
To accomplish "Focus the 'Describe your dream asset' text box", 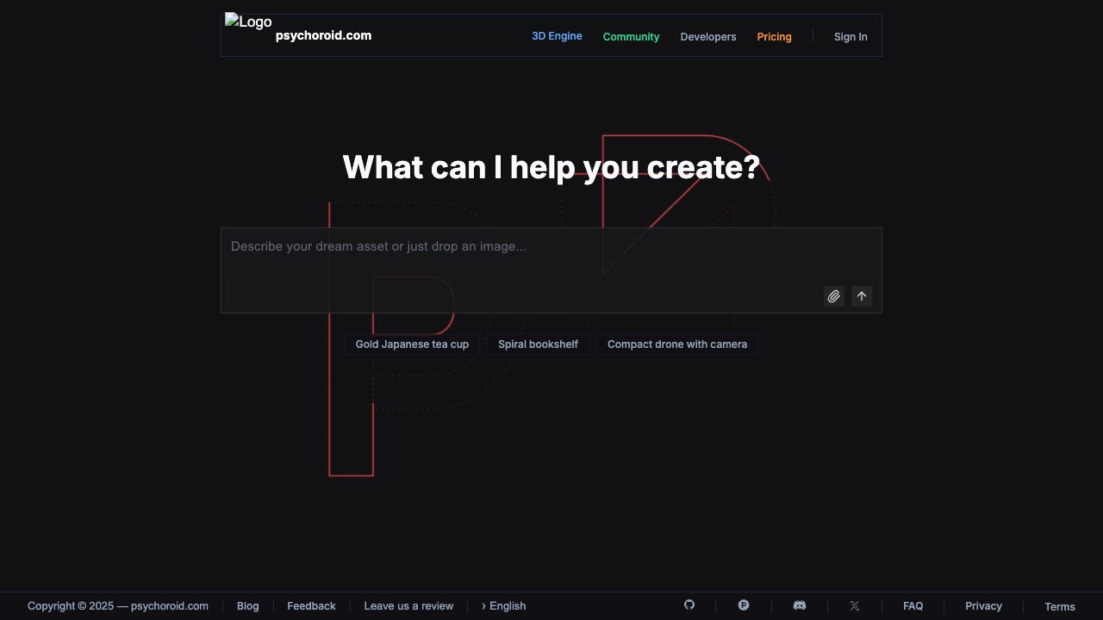I will click(517, 258).
